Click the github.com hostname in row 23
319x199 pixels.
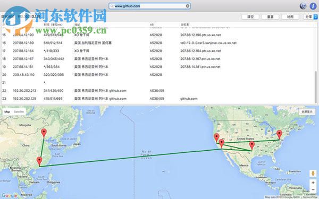(189, 99)
